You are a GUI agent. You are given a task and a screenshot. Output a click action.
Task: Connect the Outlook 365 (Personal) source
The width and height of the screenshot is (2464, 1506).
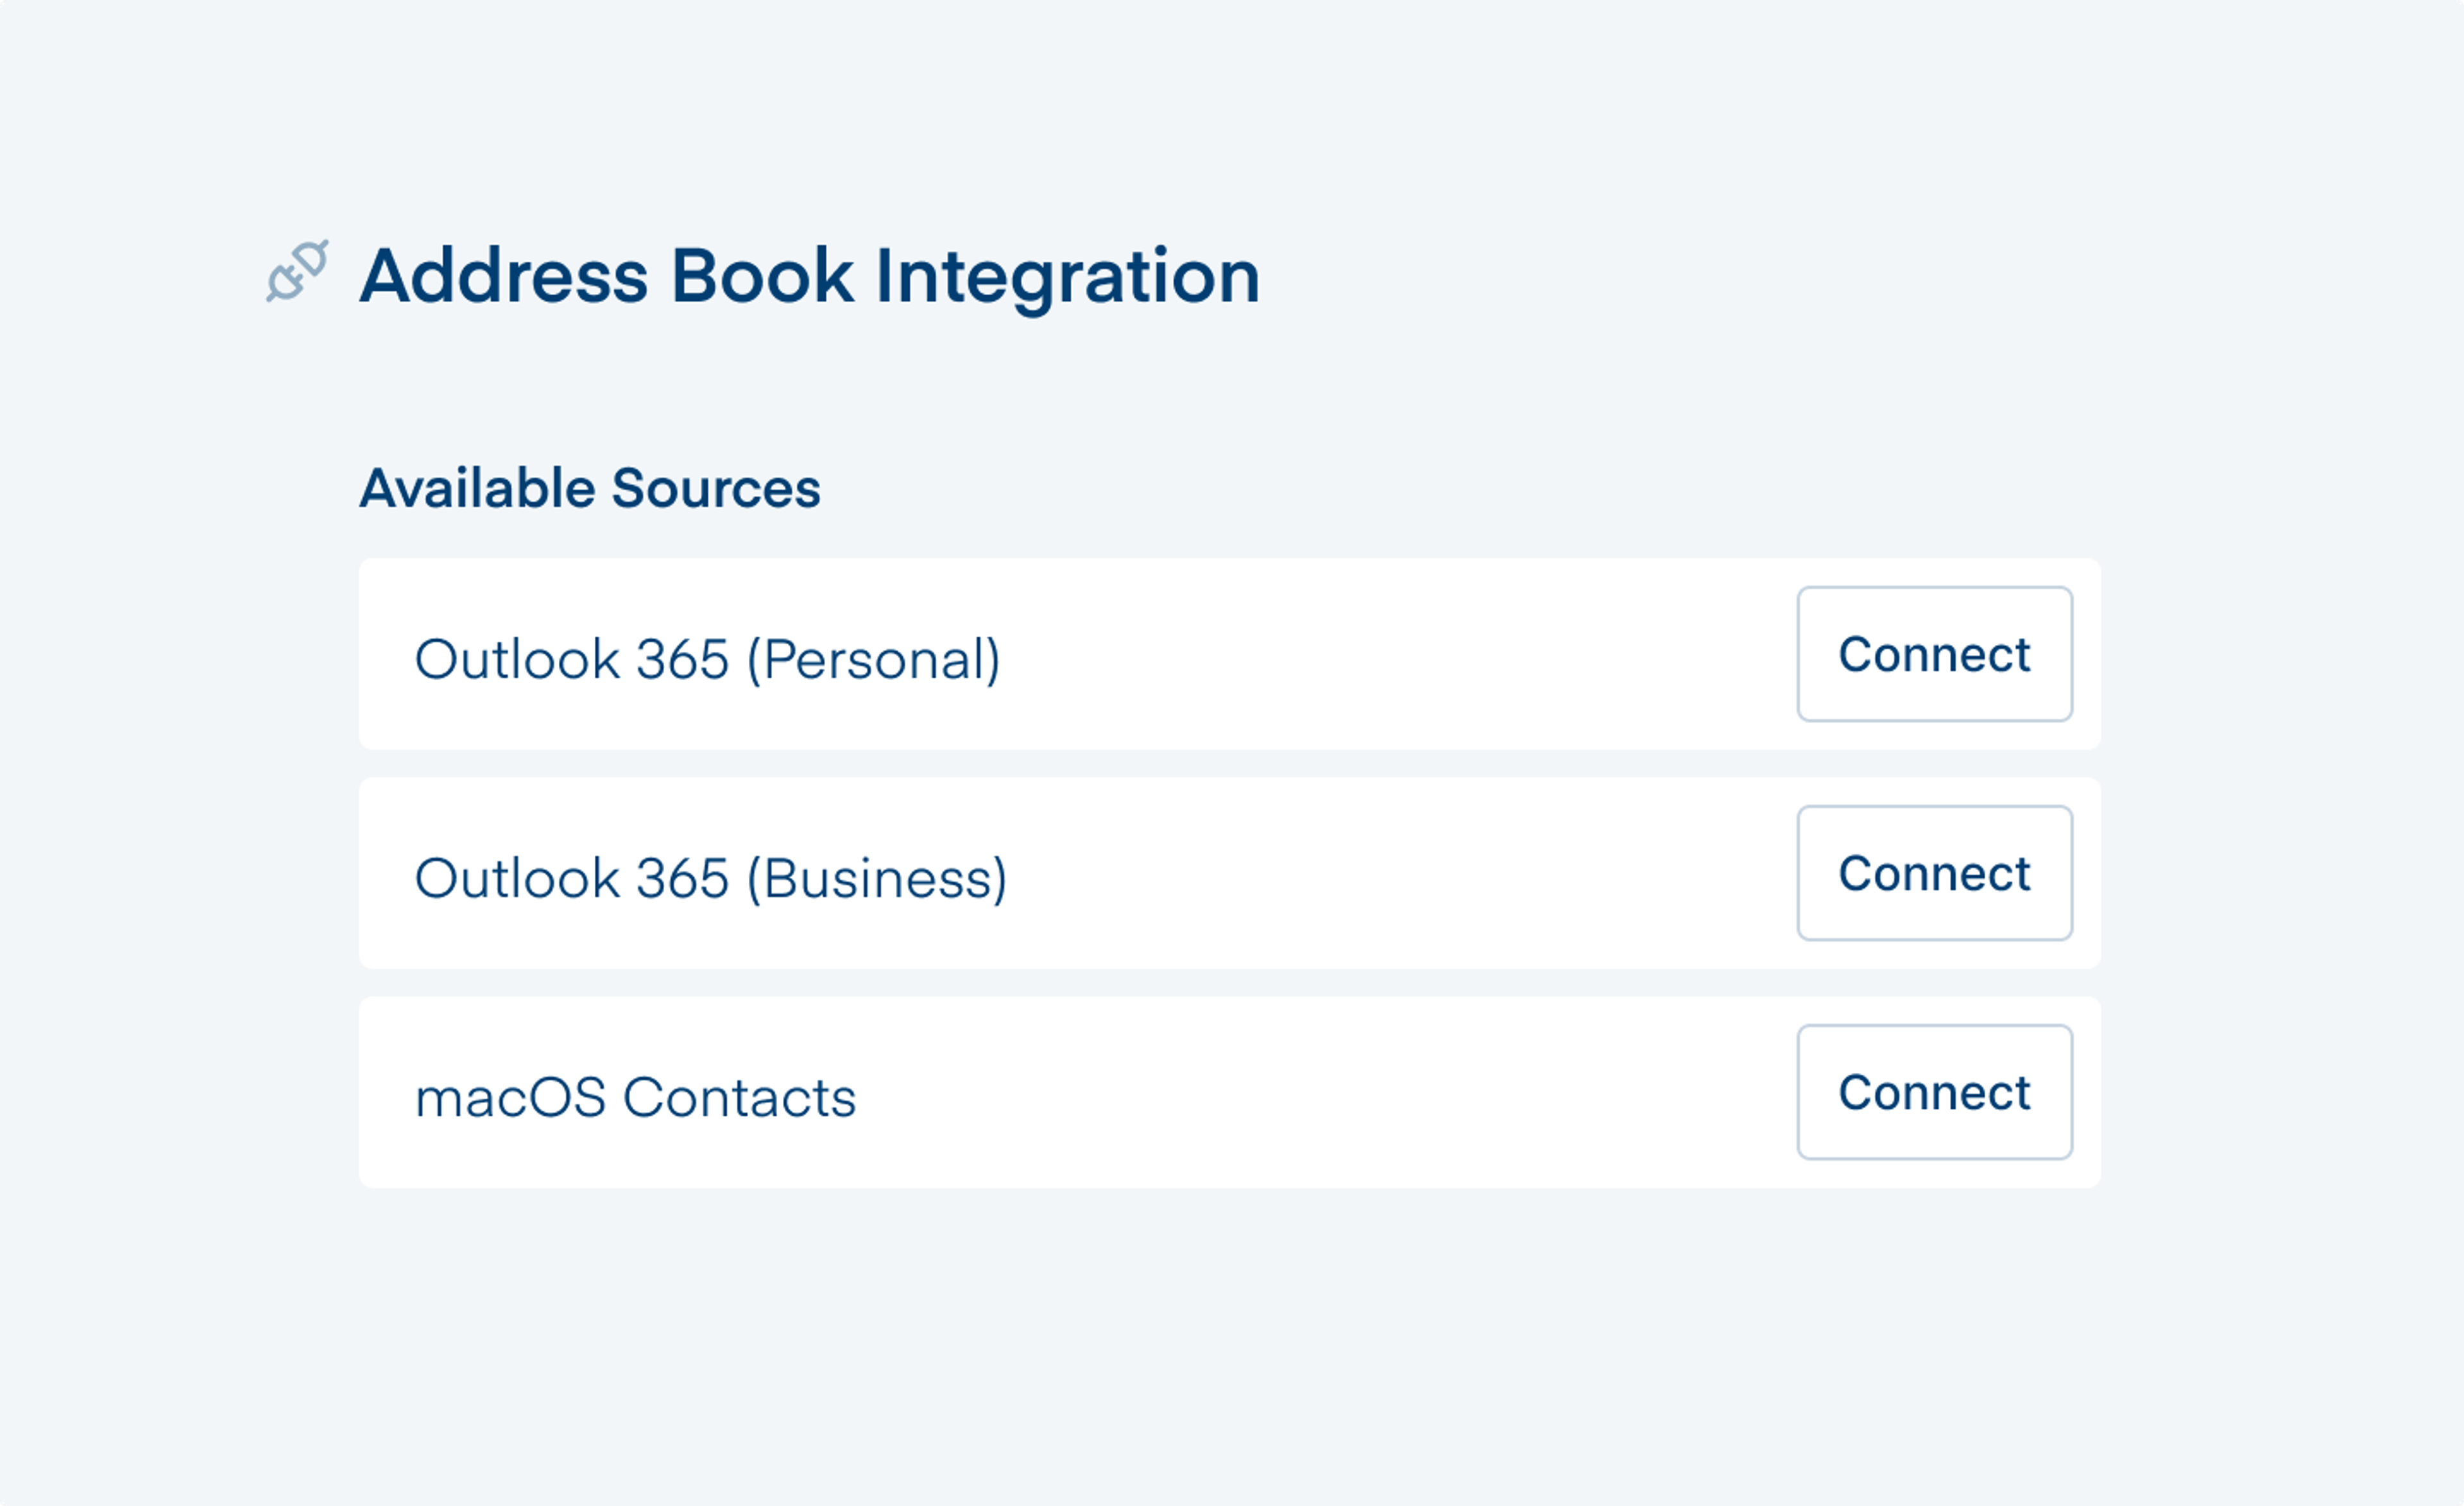click(1933, 654)
